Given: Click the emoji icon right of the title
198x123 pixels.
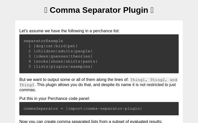Looking at the screenshot, I should click(152, 10).
